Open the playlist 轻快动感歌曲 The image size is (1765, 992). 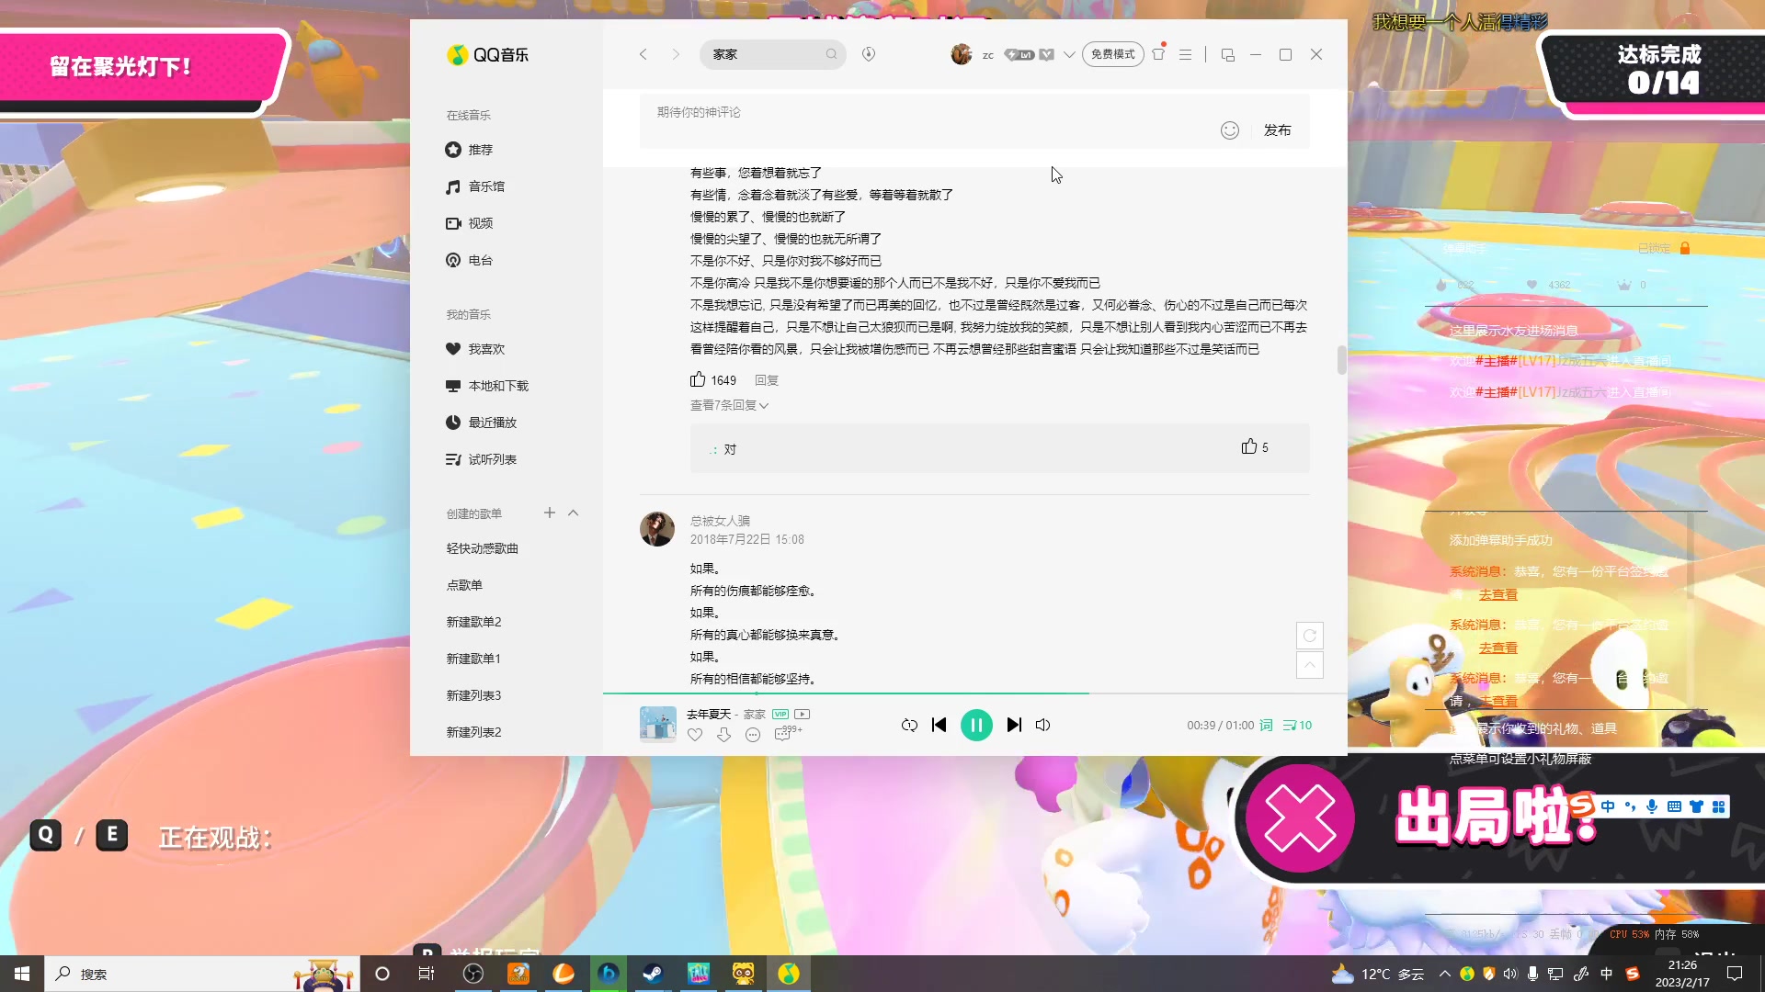point(483,548)
